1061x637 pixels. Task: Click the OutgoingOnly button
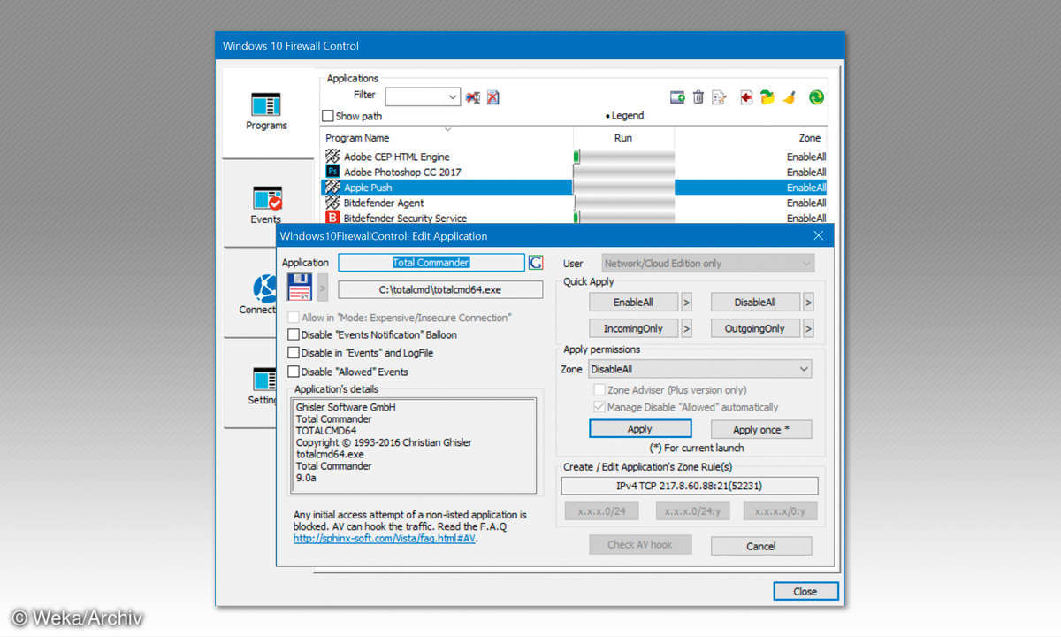click(x=755, y=328)
